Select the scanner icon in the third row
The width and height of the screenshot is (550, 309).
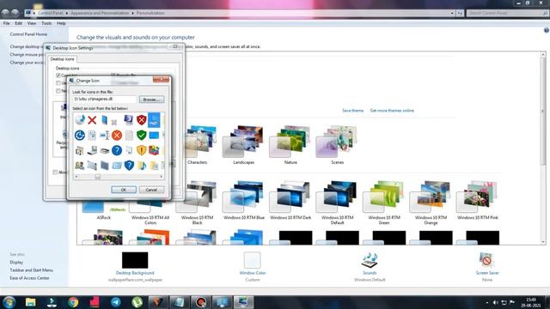[105, 151]
